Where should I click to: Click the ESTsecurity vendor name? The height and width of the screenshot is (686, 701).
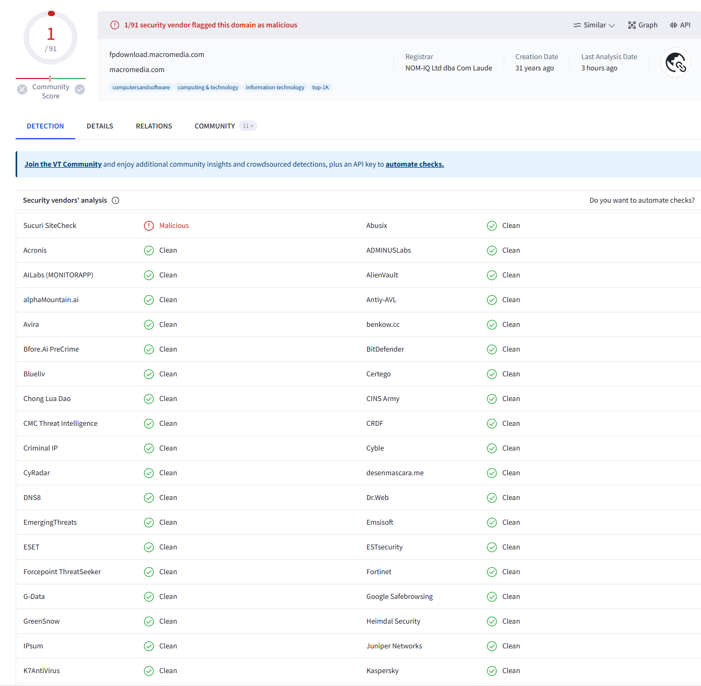coord(384,547)
